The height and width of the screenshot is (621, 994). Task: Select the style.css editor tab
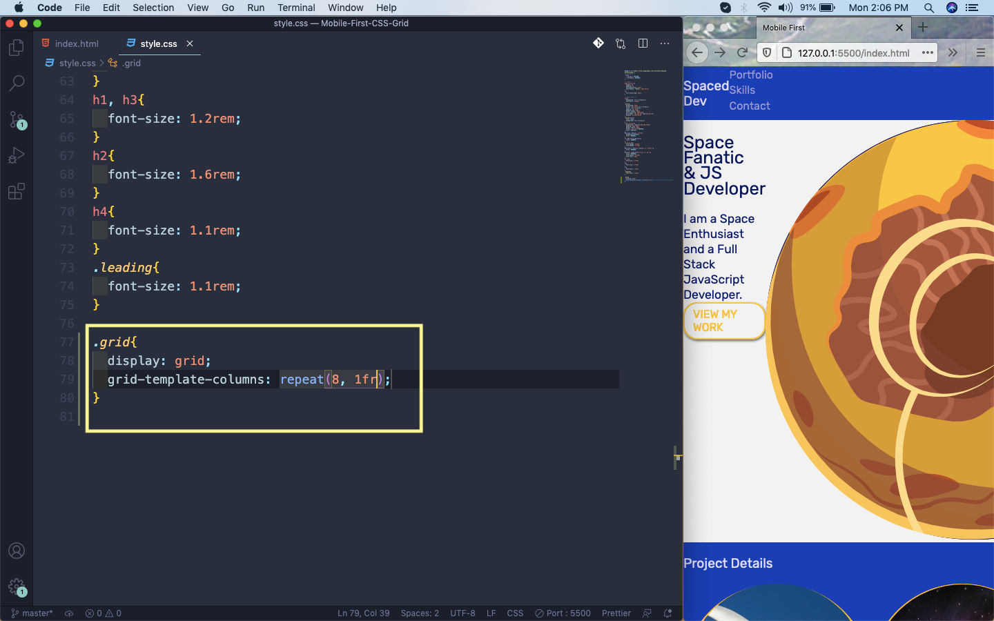point(159,43)
